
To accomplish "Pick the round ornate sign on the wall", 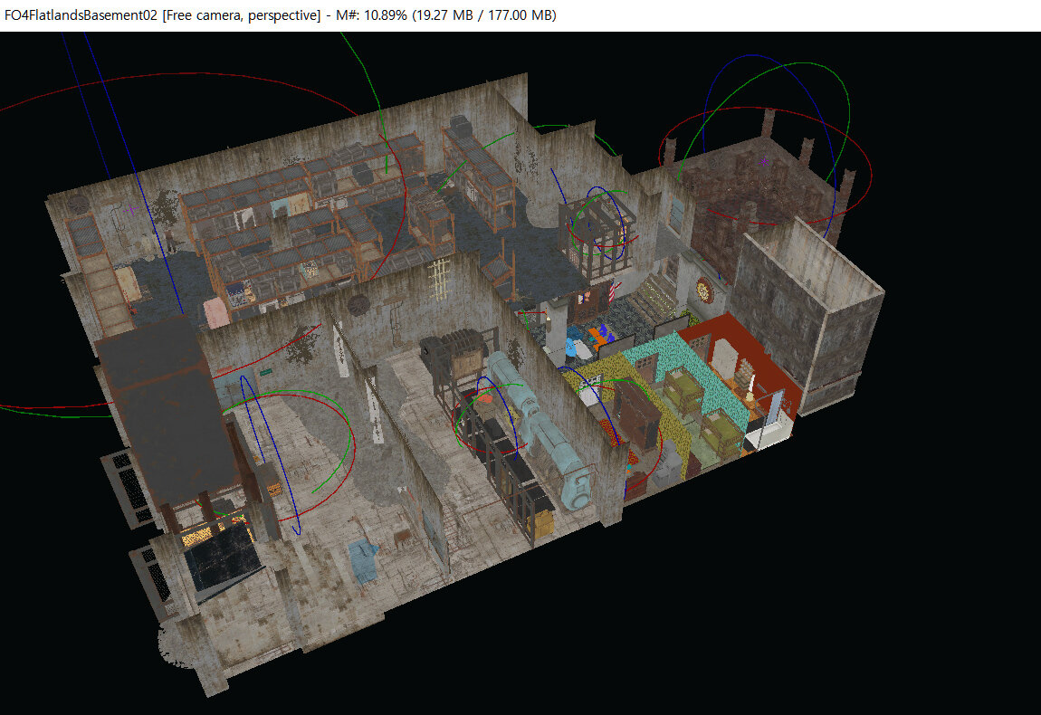I will (703, 290).
